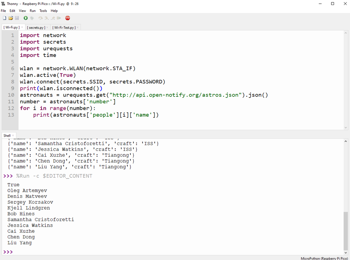This screenshot has height=260, width=350.
Task: Click 'Sergey Korsakov' in Shell output
Action: click(x=30, y=202)
